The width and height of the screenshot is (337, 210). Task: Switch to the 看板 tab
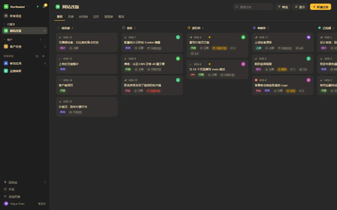pos(60,17)
